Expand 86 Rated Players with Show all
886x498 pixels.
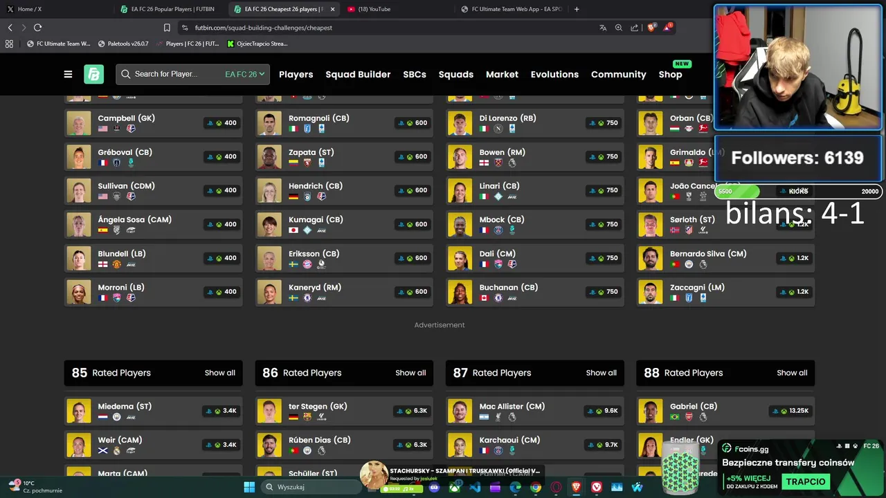(410, 373)
